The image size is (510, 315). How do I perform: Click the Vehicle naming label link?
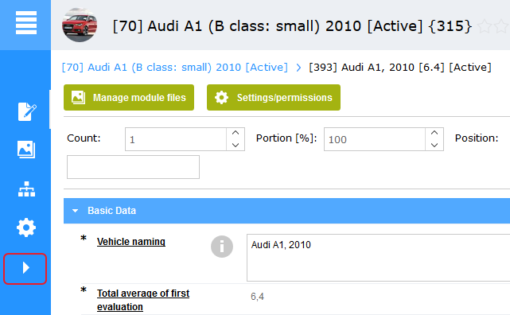131,242
